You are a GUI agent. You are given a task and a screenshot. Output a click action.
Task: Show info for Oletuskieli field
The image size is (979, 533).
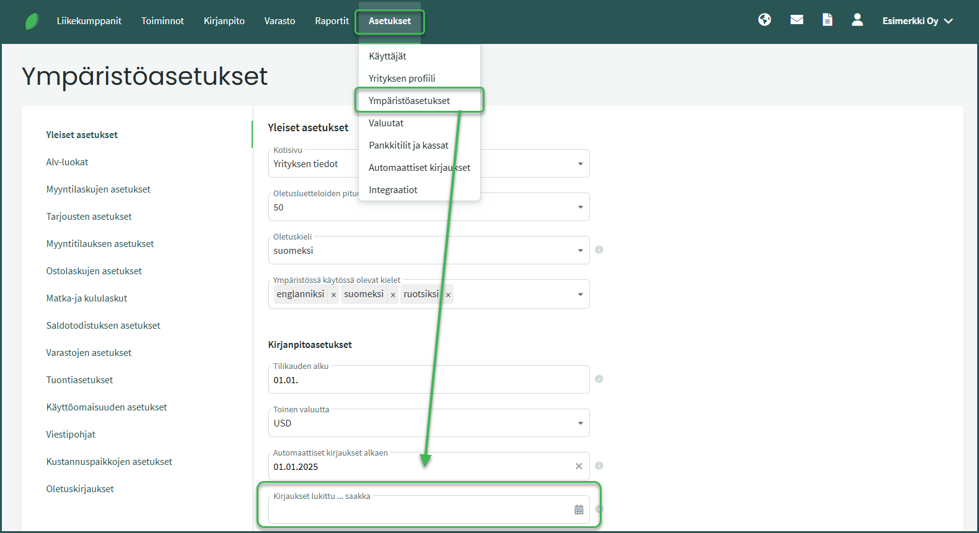coord(599,249)
